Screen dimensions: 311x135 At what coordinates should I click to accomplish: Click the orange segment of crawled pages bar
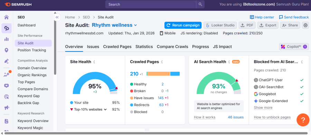pyautogui.click(x=159, y=74)
